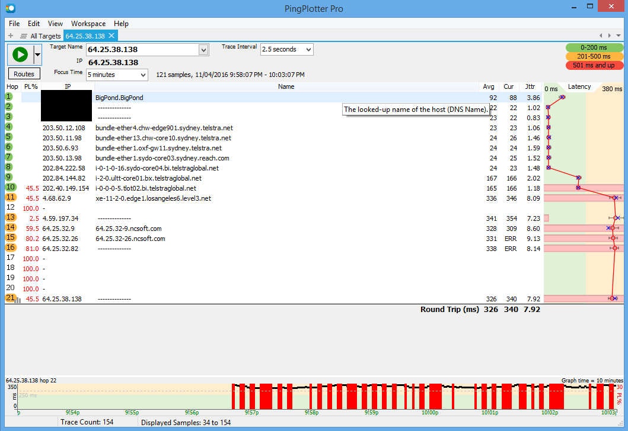Select 64.25.32-9.ncsoft.com host name
The width and height of the screenshot is (628, 431).
(x=129, y=229)
